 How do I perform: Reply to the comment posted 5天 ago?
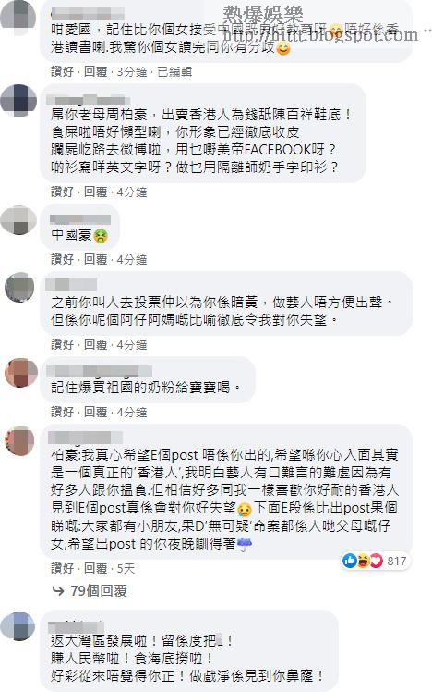96,568
